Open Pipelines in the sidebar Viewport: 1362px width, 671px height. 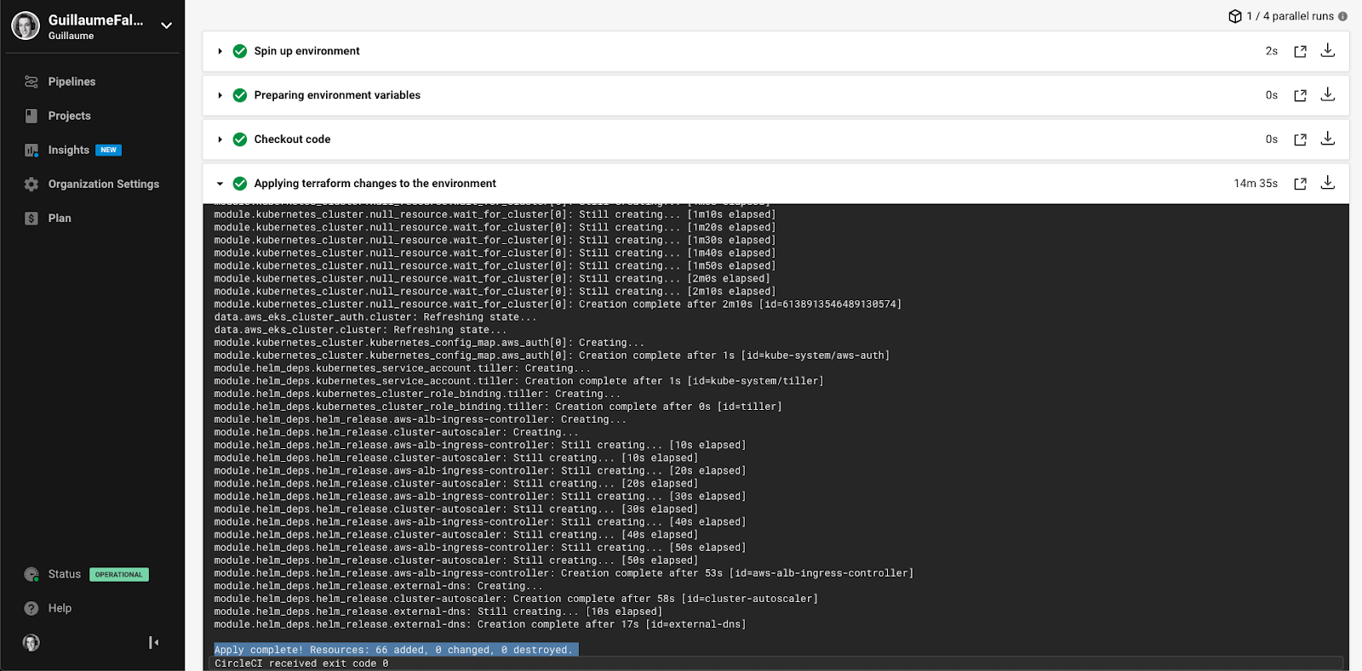point(72,82)
